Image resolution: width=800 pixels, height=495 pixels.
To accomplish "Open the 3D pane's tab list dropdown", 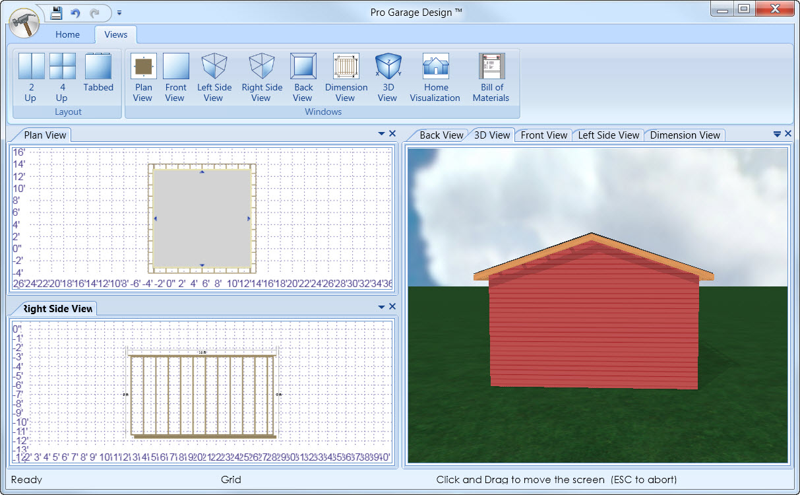I will [x=777, y=134].
